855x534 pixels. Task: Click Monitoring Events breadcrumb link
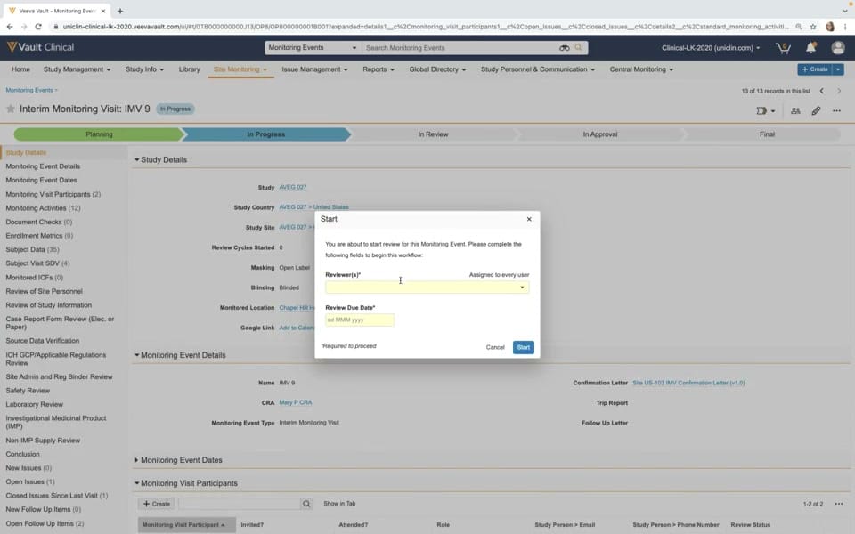click(x=29, y=90)
